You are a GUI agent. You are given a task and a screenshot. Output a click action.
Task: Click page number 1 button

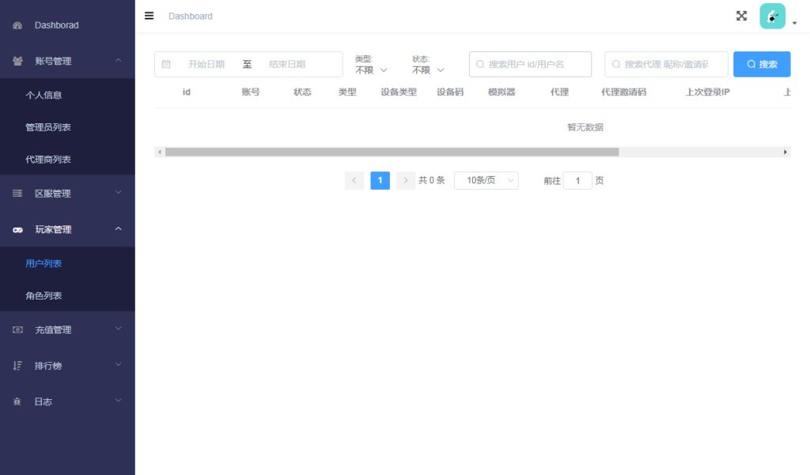380,180
